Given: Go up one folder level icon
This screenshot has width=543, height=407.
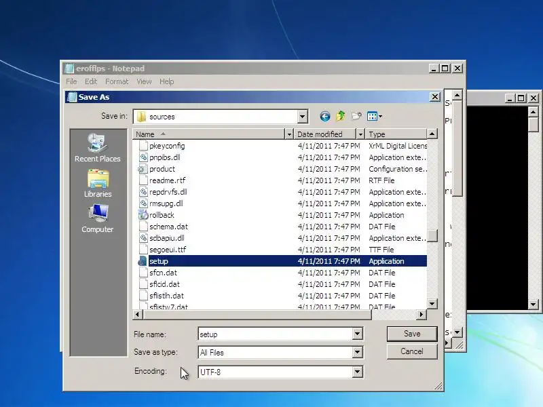Looking at the screenshot, I should (341, 116).
